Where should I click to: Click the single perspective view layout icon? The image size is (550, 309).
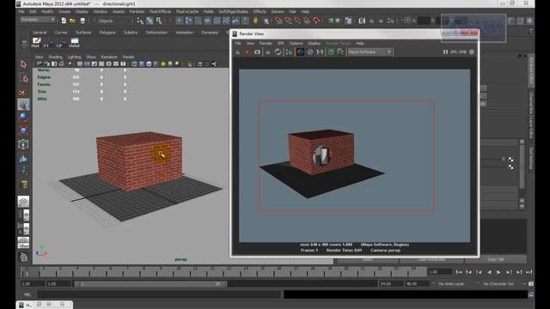click(23, 202)
